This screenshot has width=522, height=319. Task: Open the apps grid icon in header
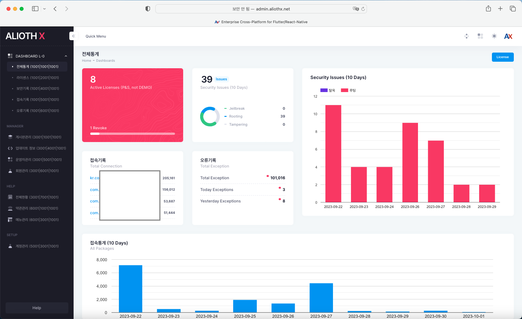click(480, 36)
